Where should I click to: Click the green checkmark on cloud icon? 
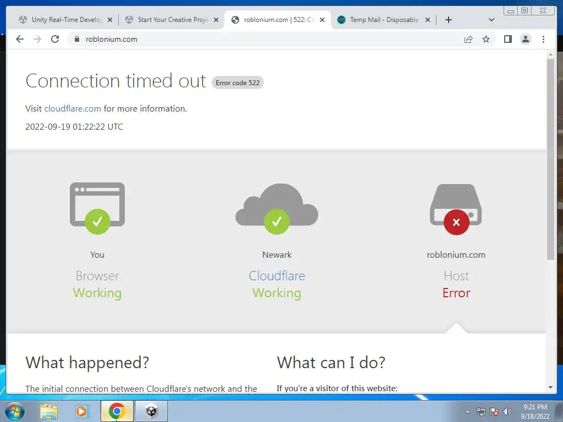coord(277,221)
